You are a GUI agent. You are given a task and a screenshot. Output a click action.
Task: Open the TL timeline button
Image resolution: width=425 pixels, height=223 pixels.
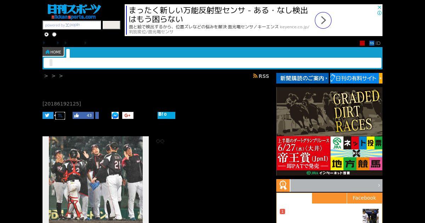[x=60, y=115]
